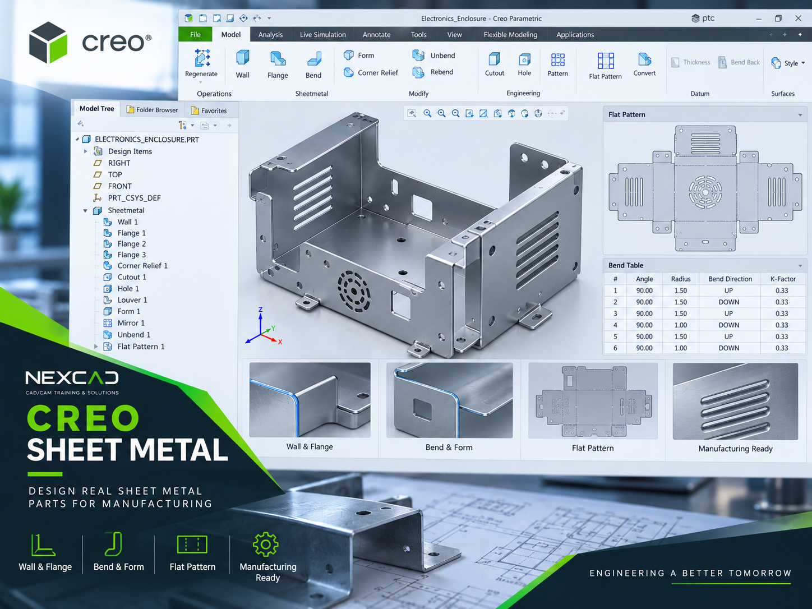Open the Annotate tab

click(x=377, y=34)
